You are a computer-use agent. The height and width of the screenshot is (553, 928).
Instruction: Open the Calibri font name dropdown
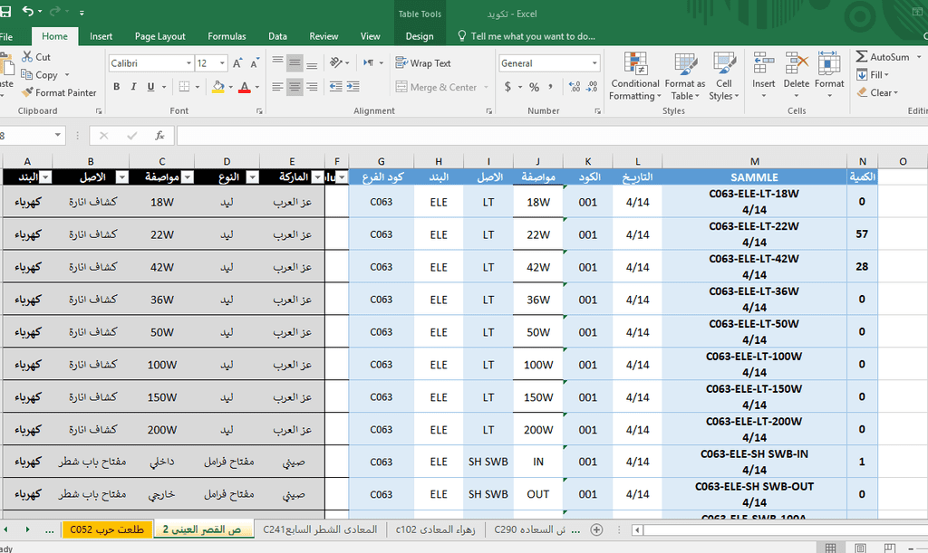188,63
